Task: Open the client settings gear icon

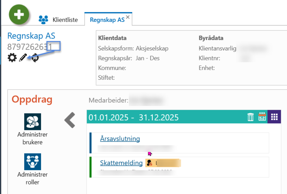Action: (x=12, y=57)
